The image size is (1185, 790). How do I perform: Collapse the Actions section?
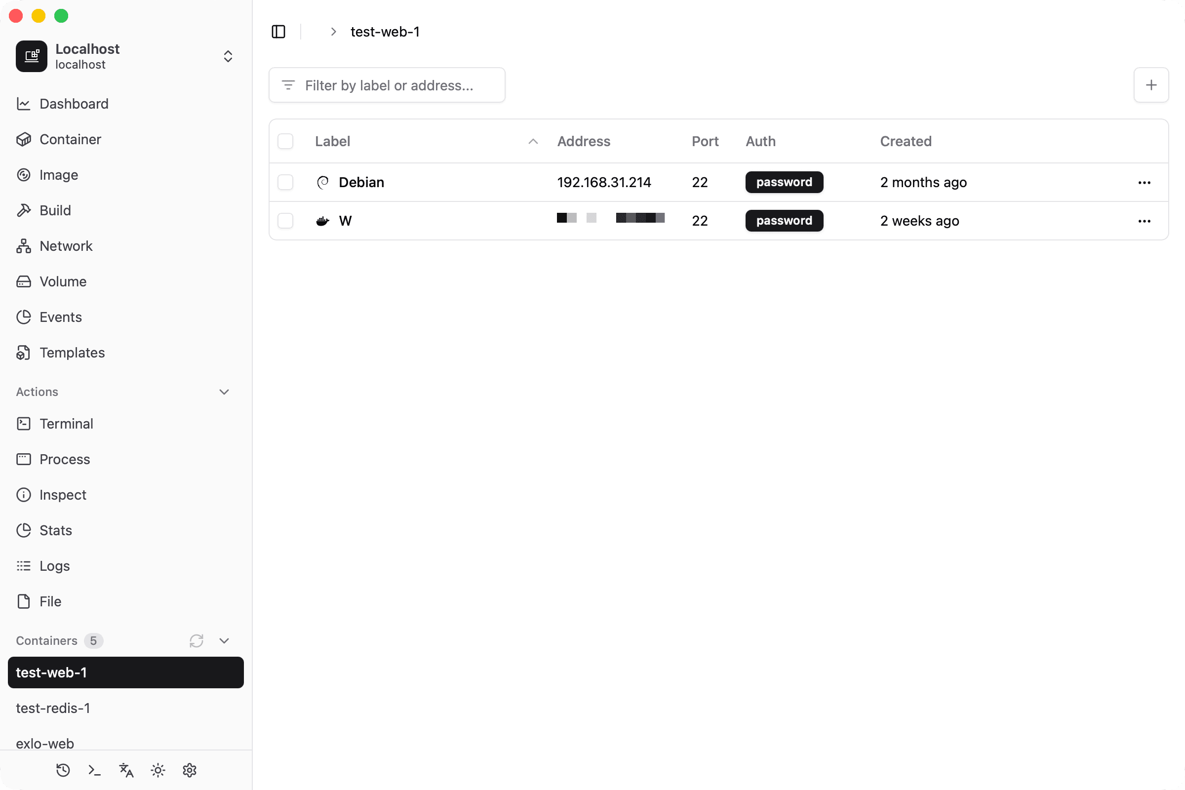pyautogui.click(x=224, y=392)
